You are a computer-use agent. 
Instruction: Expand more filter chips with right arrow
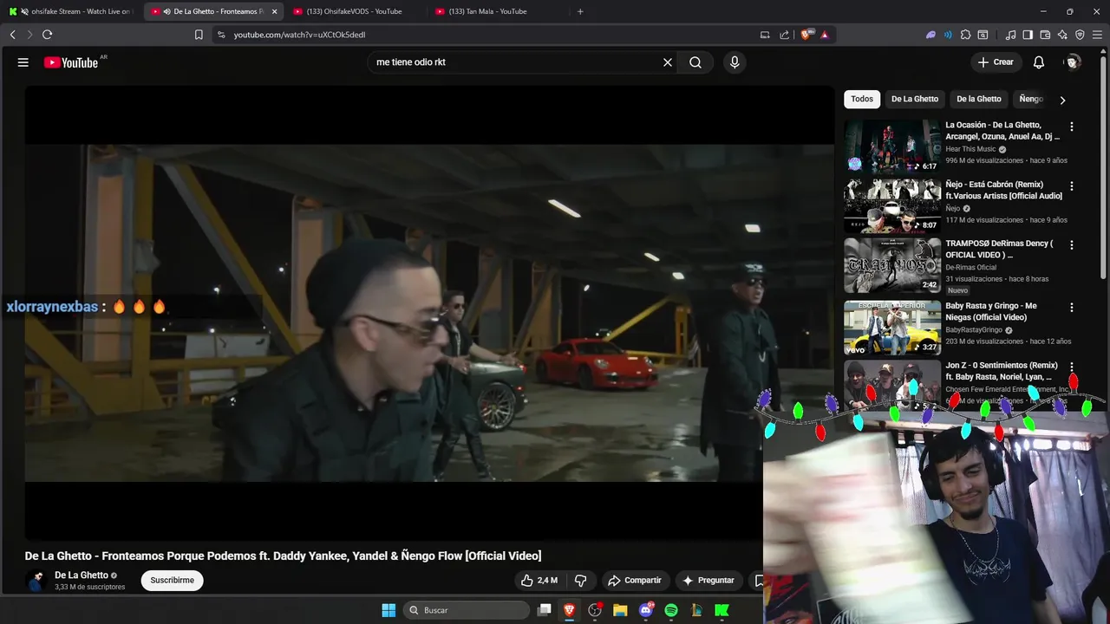[1062, 100]
